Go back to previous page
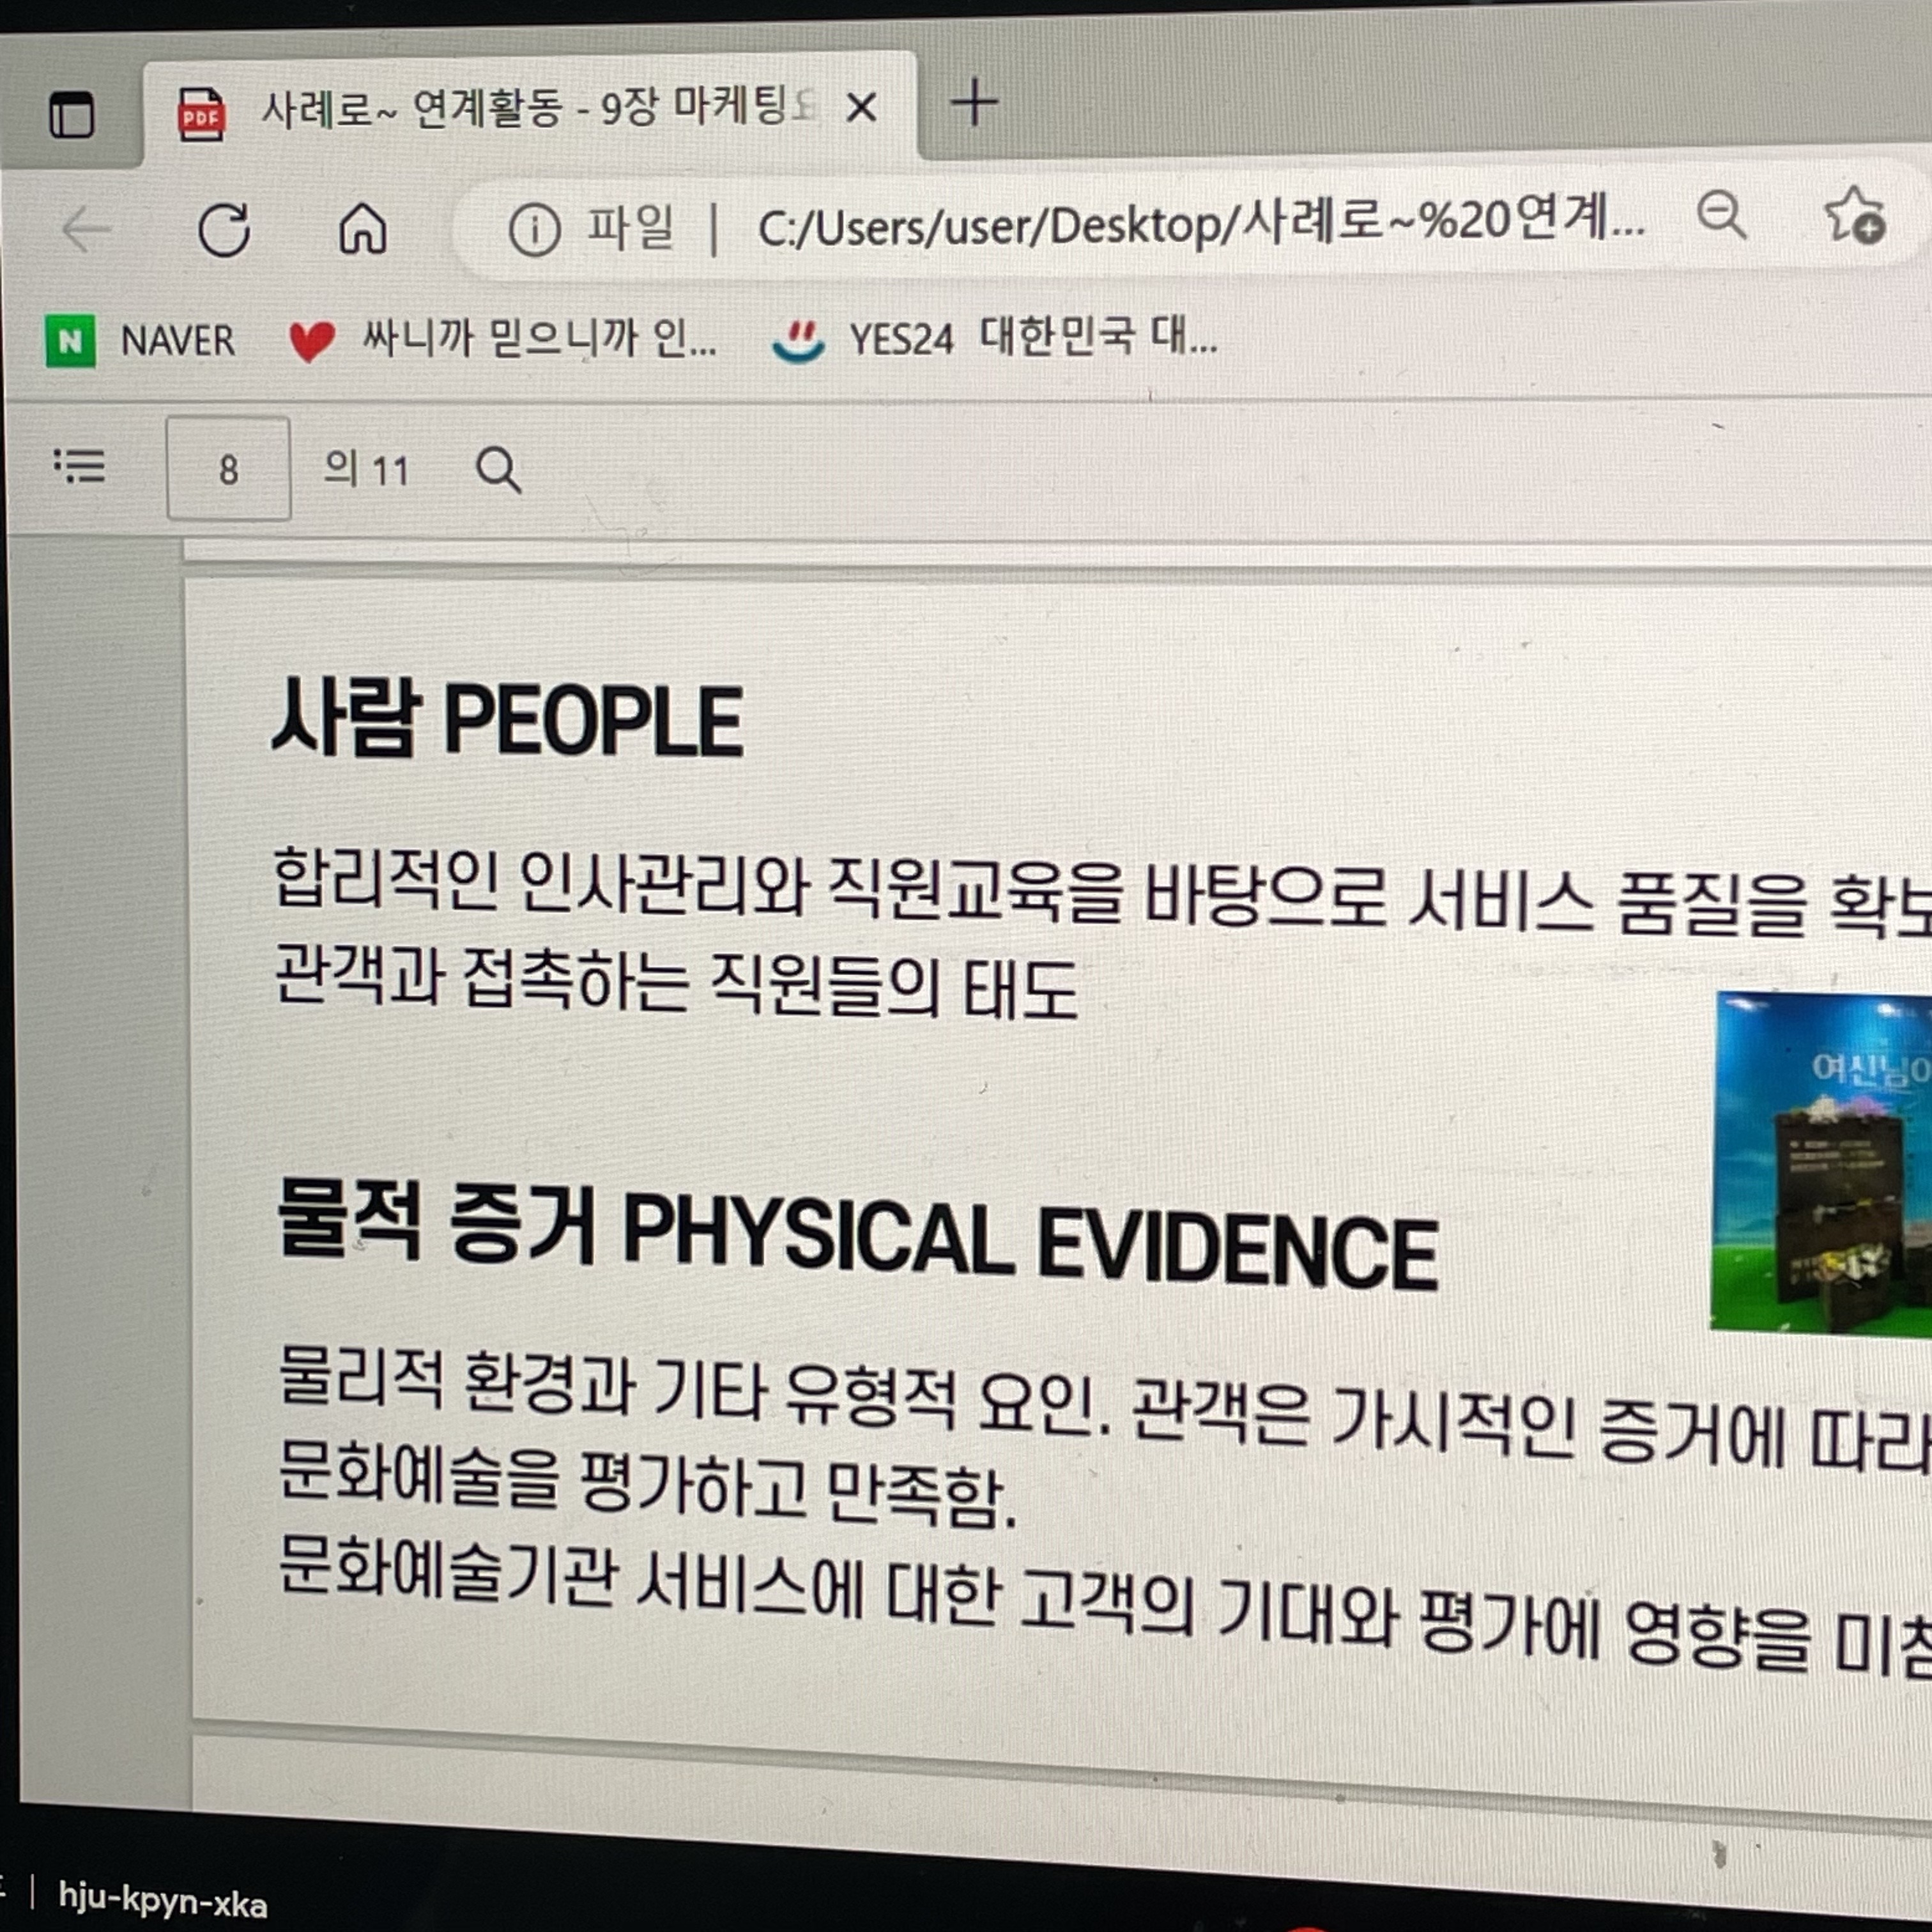The image size is (1932, 1932). pos(86,230)
